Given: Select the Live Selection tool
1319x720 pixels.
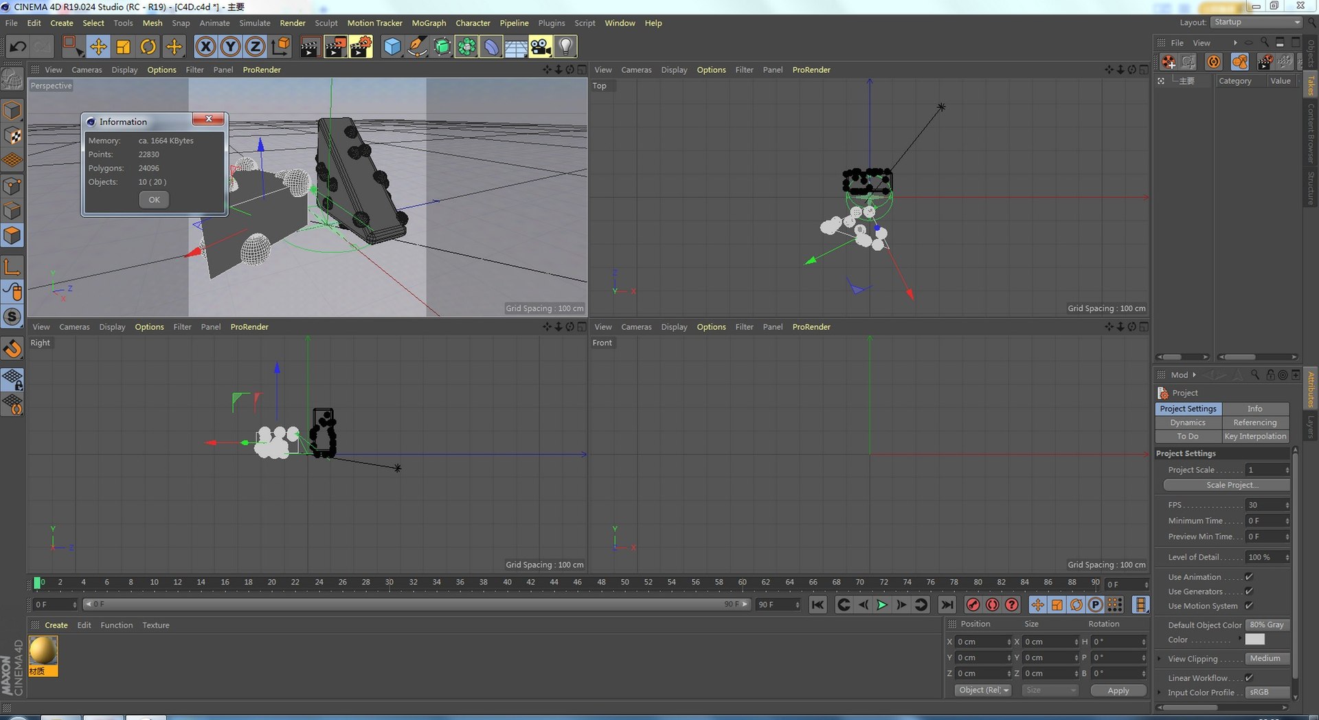Looking at the screenshot, I should click(x=73, y=47).
